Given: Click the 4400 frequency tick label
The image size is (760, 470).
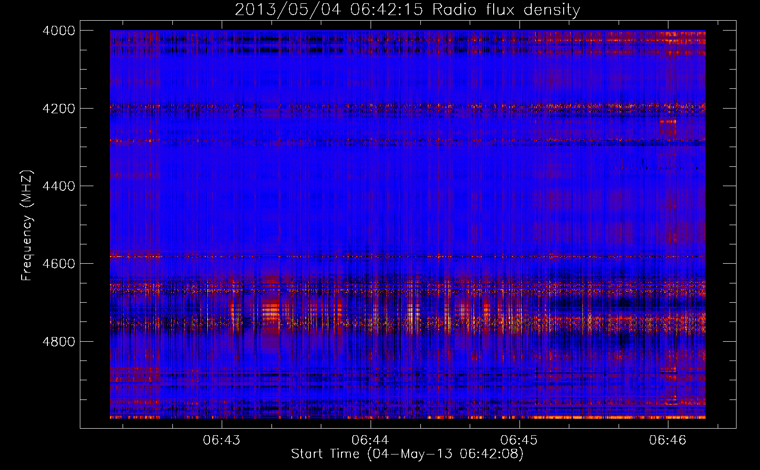Looking at the screenshot, I should (x=59, y=186).
